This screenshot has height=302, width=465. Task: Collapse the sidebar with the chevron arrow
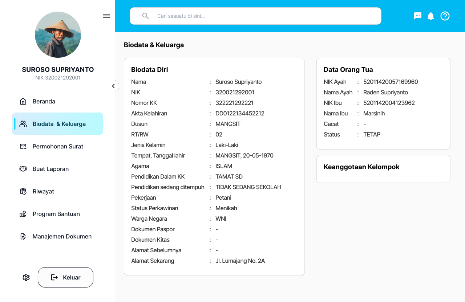coord(113,86)
